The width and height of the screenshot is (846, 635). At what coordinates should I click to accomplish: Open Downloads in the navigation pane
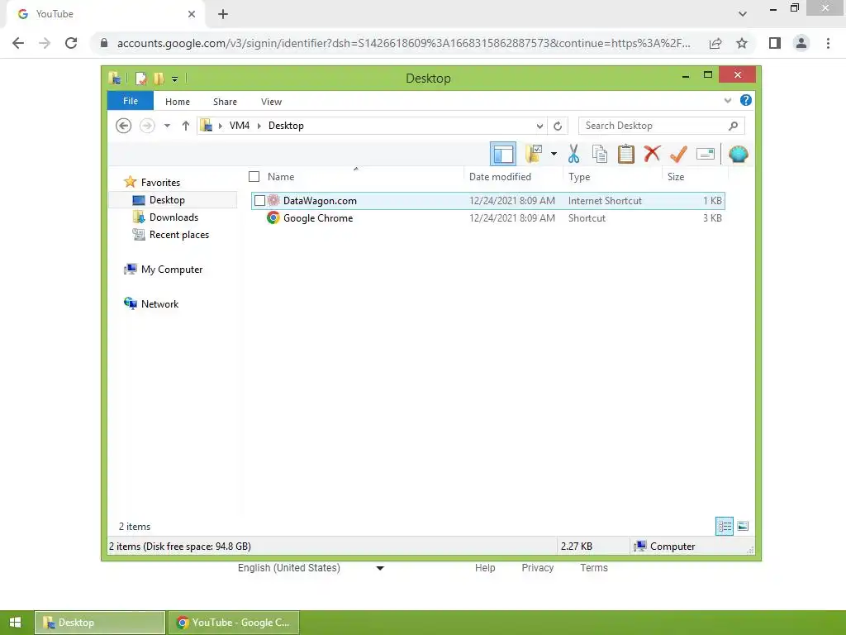[173, 217]
